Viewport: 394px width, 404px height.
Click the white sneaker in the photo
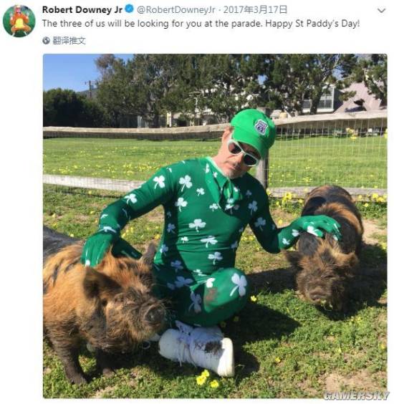click(x=197, y=350)
